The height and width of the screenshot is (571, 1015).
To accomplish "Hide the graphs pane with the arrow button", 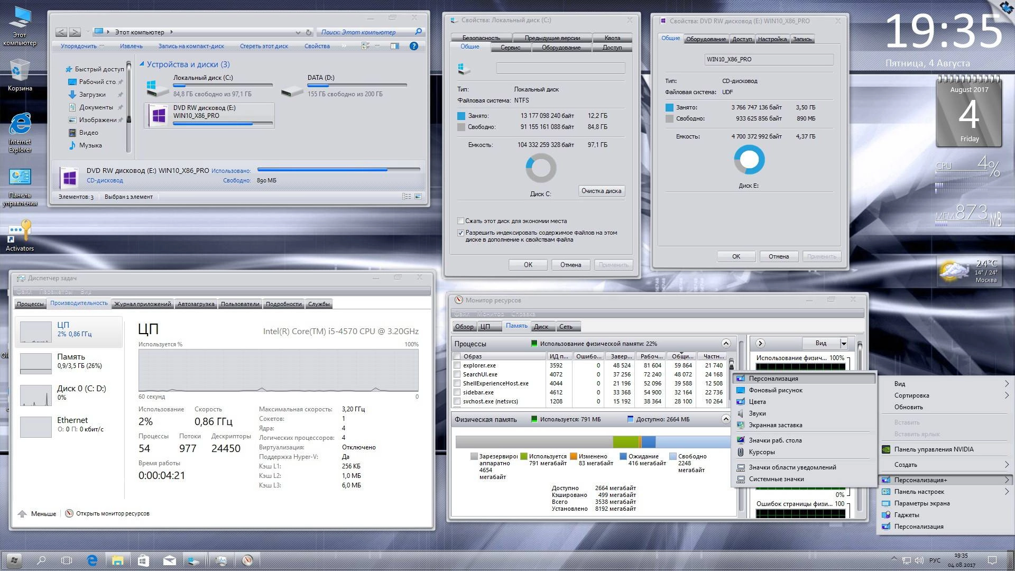I will pyautogui.click(x=760, y=343).
